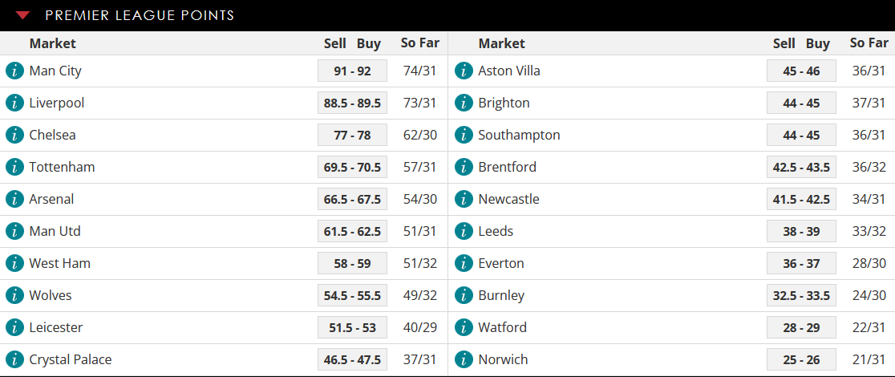Select the Man City 91 - 92 price
This screenshot has height=377, width=895.
[x=352, y=71]
